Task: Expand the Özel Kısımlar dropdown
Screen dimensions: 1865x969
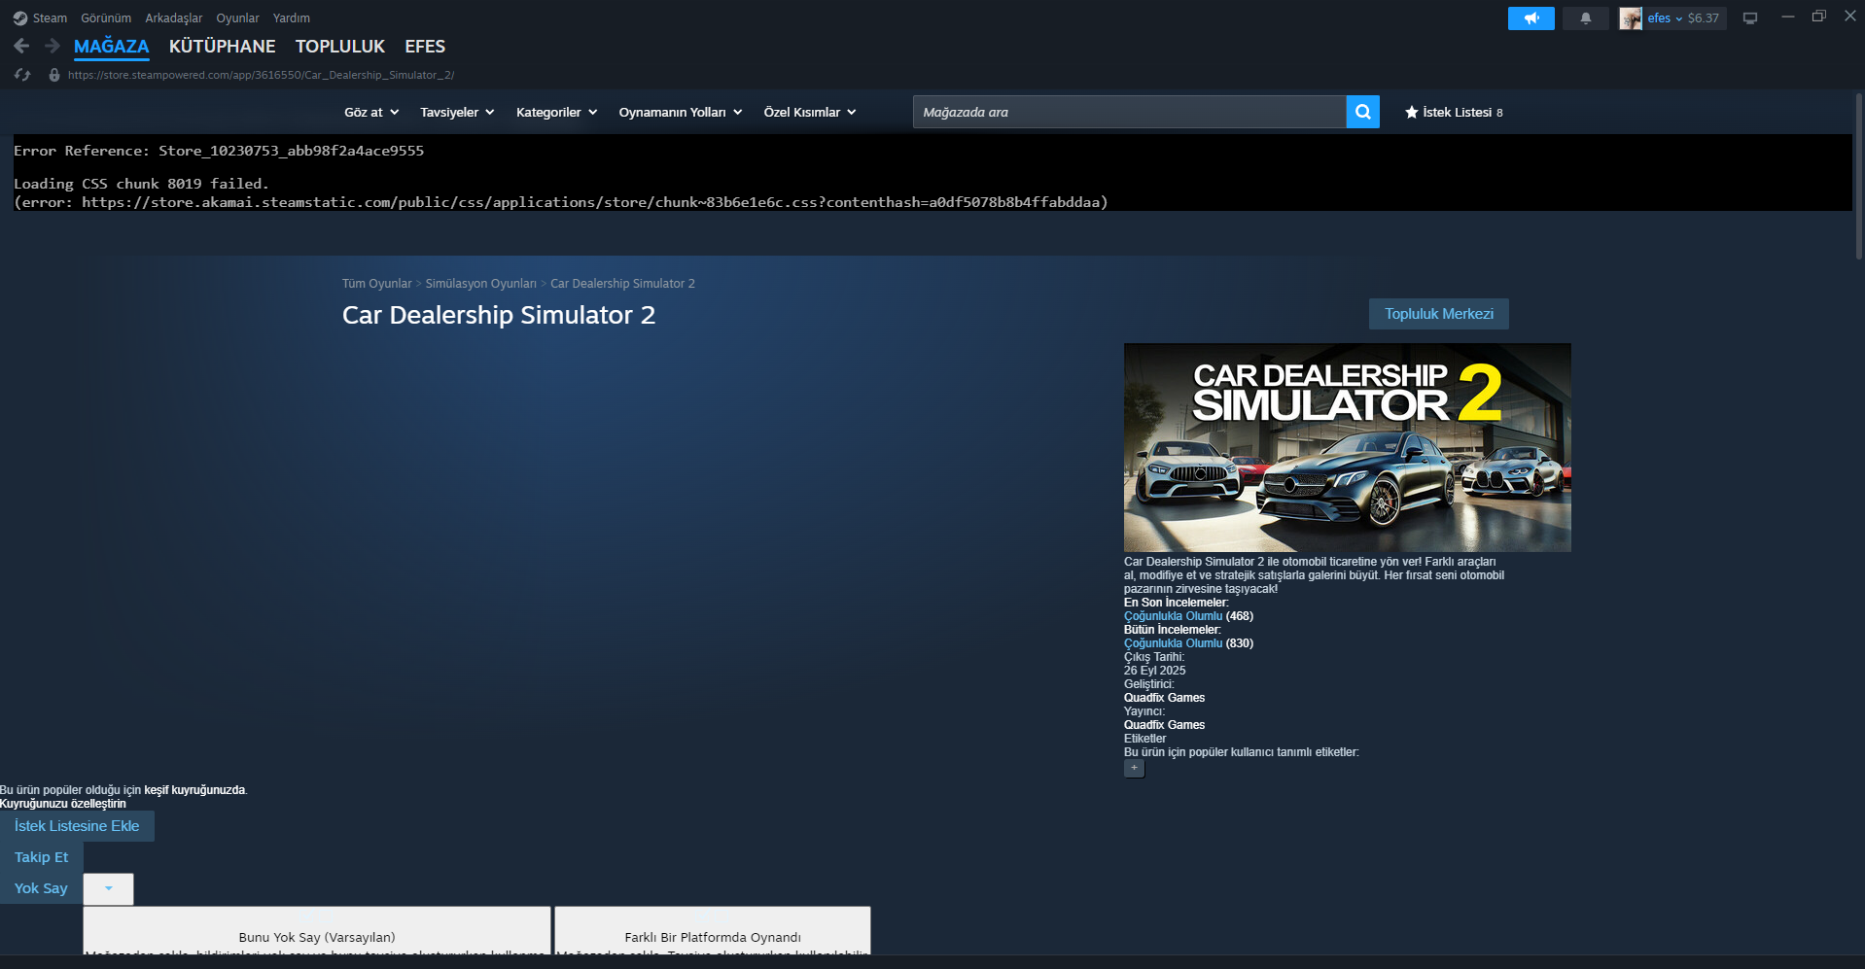Action: pos(810,113)
